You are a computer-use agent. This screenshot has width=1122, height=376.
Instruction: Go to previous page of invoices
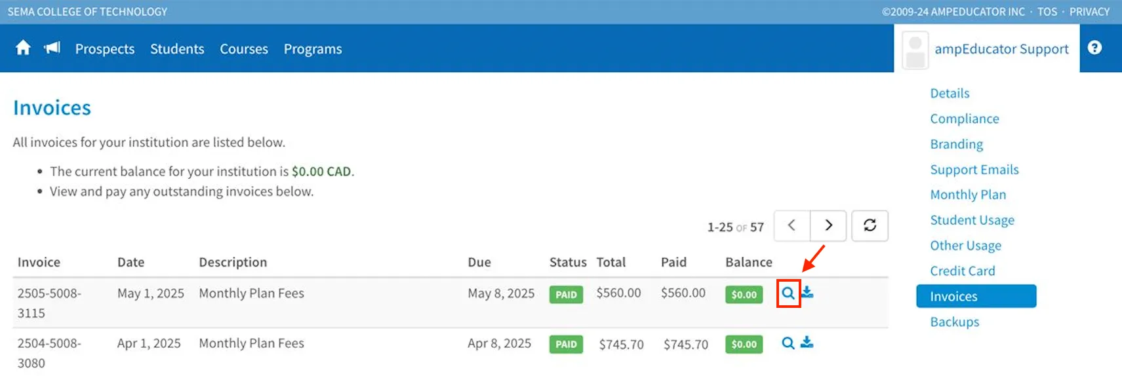(x=792, y=225)
